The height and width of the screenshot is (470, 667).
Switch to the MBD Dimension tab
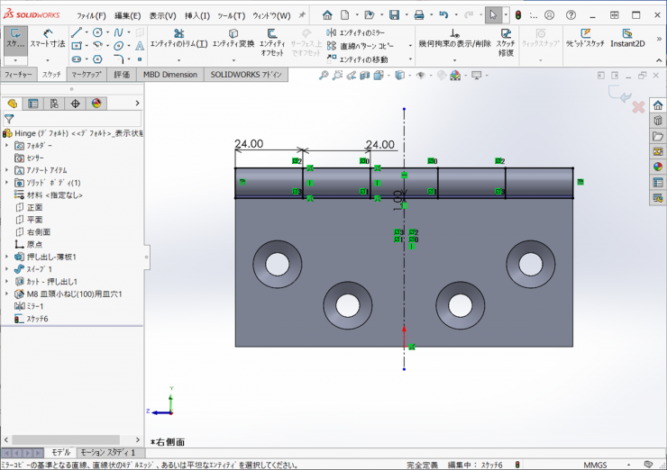click(x=169, y=75)
